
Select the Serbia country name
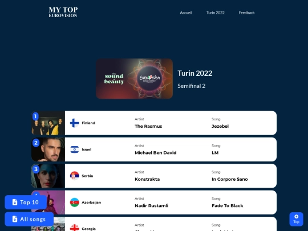pyautogui.click(x=87, y=176)
